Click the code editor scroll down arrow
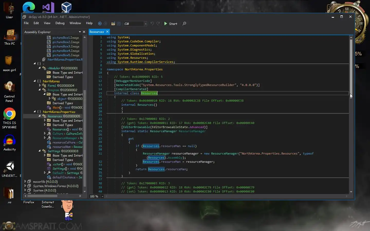The height and width of the screenshot is (231, 370). coord(351,192)
